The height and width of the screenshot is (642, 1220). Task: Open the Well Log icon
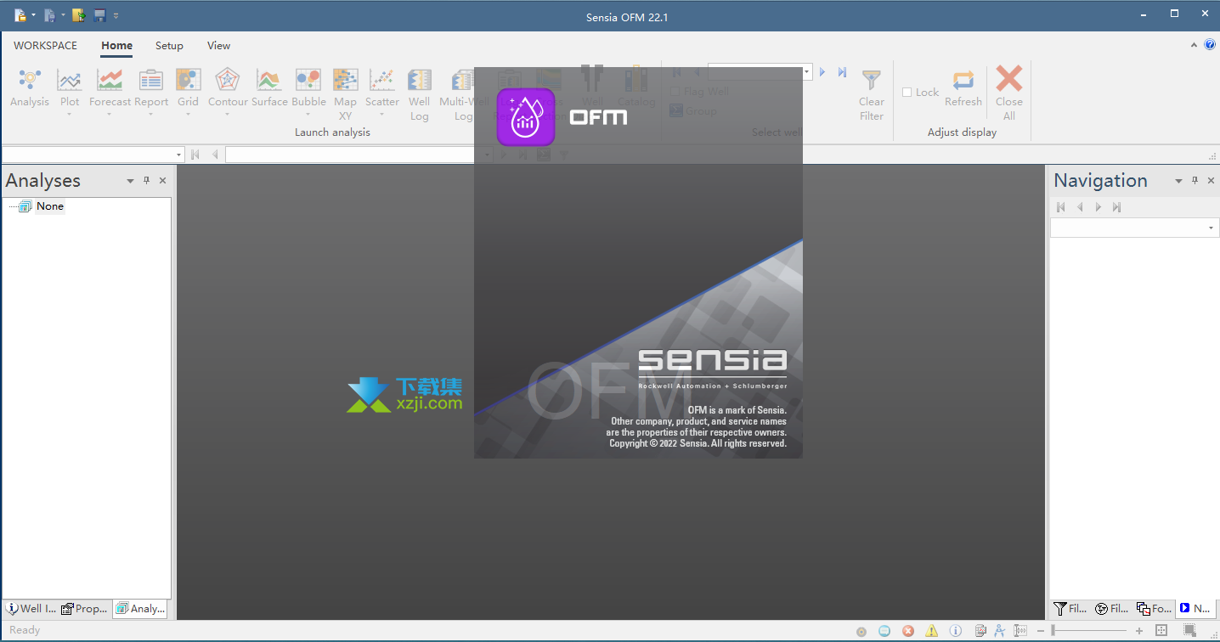click(420, 81)
